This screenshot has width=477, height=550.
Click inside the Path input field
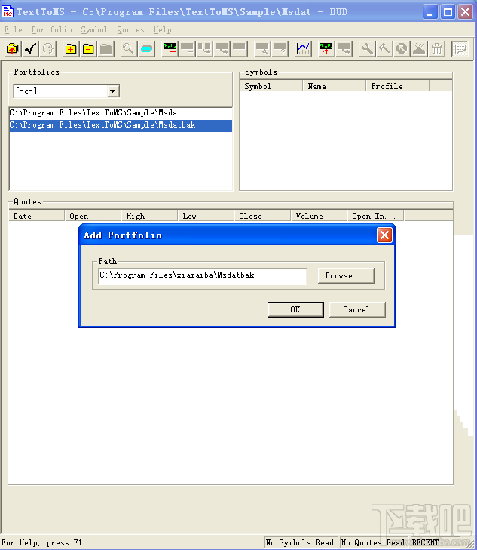pos(203,275)
